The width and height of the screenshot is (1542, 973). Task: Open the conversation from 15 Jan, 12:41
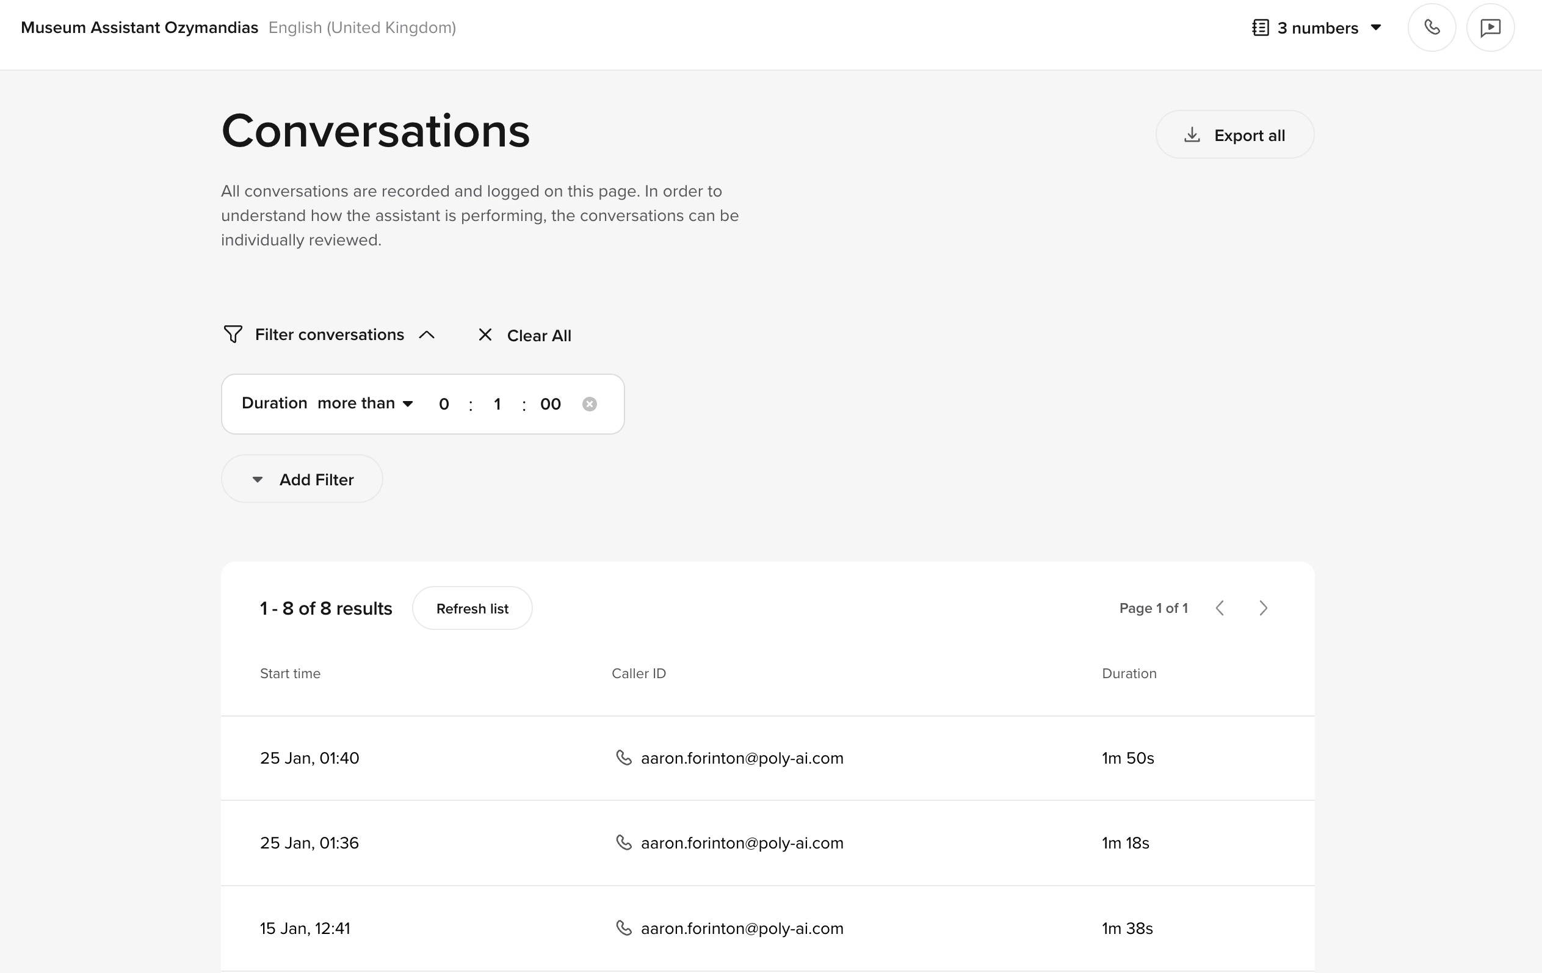click(x=305, y=928)
